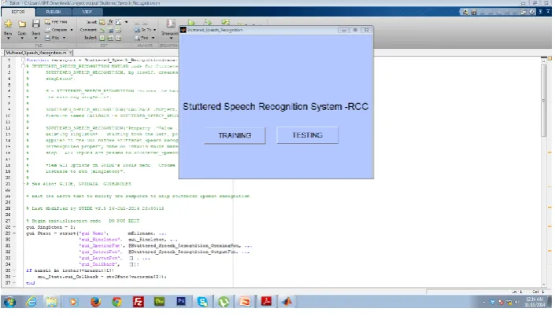Switch to the PUBLISH tab
Screen dimensions: 555x316
coord(54,12)
